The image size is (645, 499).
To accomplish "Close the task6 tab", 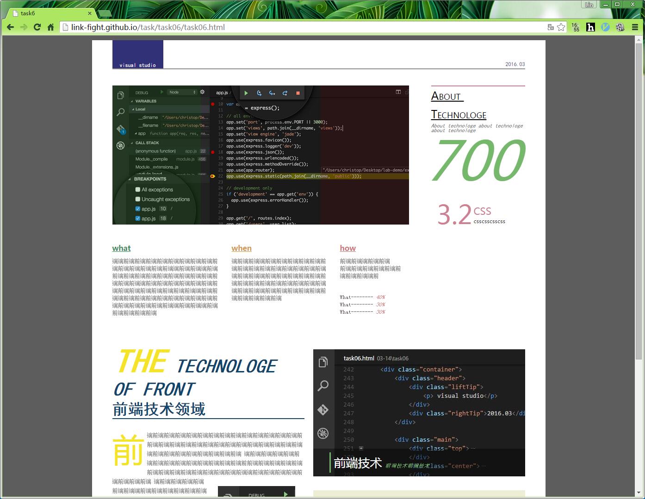I will 90,13.
